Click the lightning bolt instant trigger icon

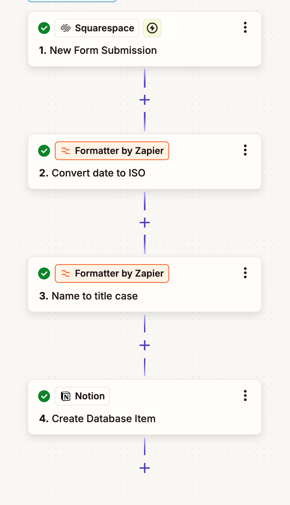tap(152, 28)
